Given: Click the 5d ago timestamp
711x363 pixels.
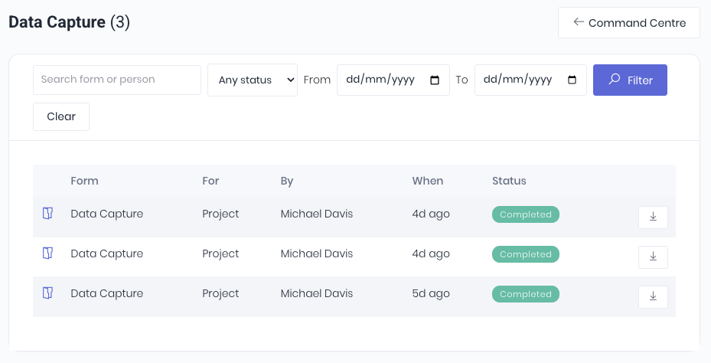Looking at the screenshot, I should point(431,293).
